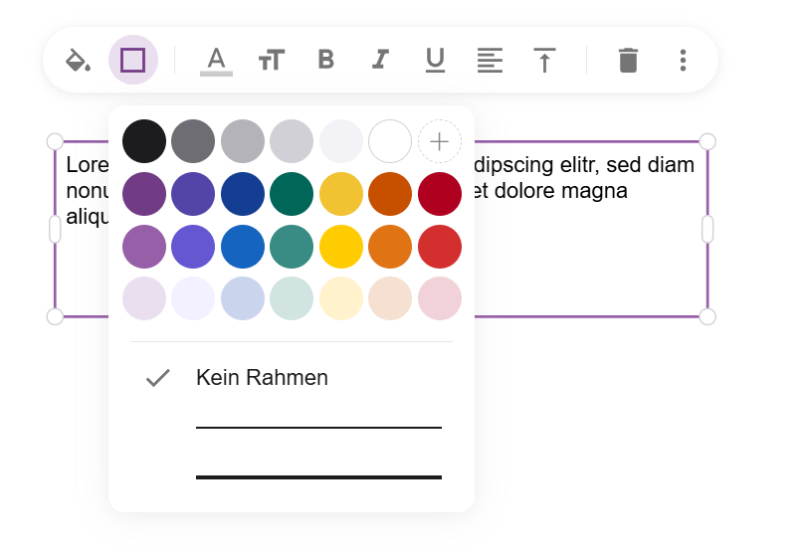This screenshot has width=807, height=559.
Task: Open the fill color bucket tool
Action: point(79,60)
